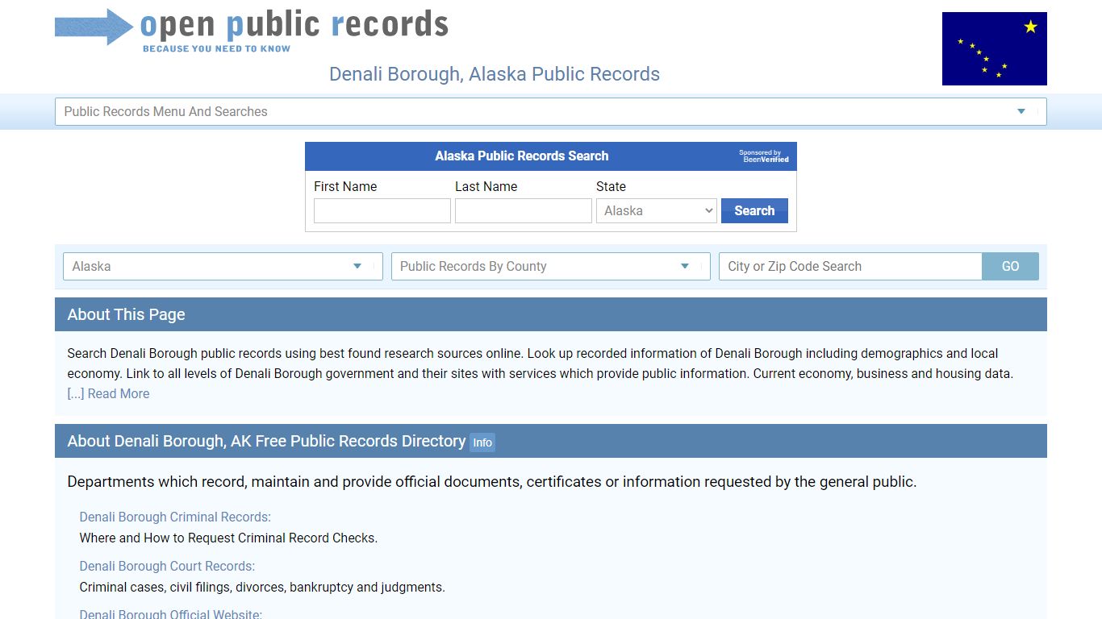Open Denali Borough Criminal Records link
Viewport: 1102px width, 619px height.
point(175,517)
